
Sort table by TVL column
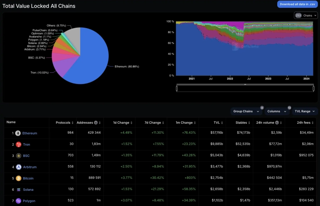click(x=217, y=122)
